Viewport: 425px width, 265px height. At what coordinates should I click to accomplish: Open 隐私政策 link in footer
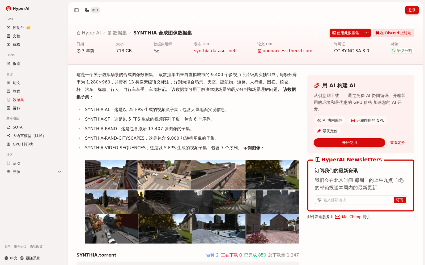(36, 247)
